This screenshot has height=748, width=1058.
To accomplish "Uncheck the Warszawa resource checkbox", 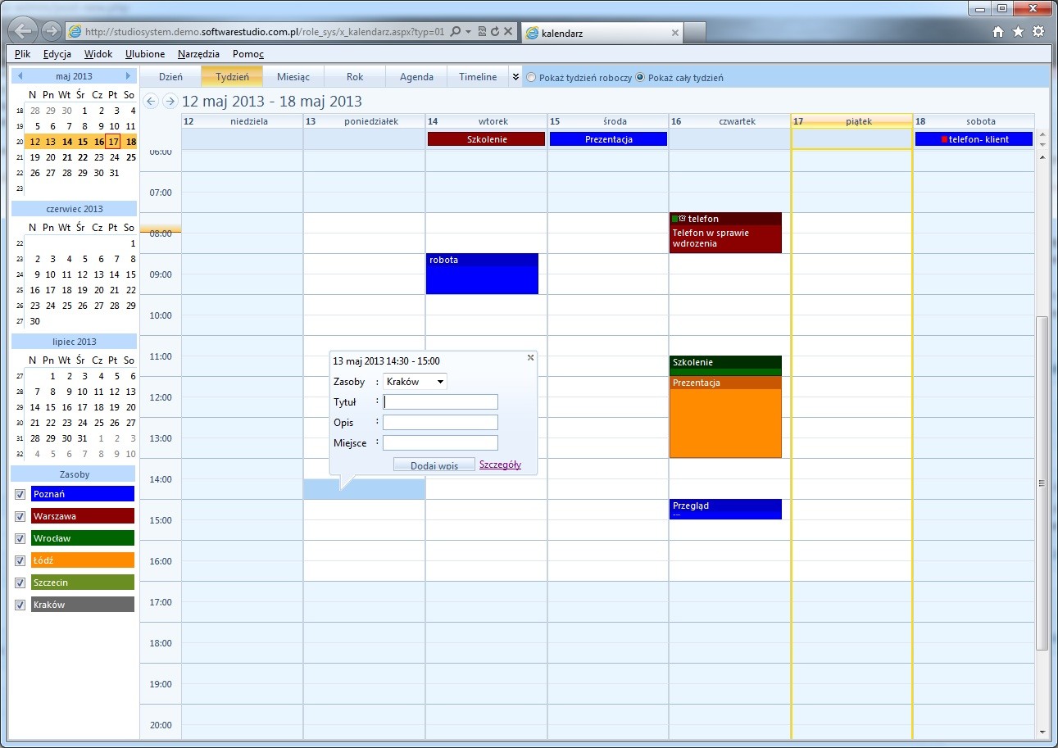I will click(x=20, y=516).
